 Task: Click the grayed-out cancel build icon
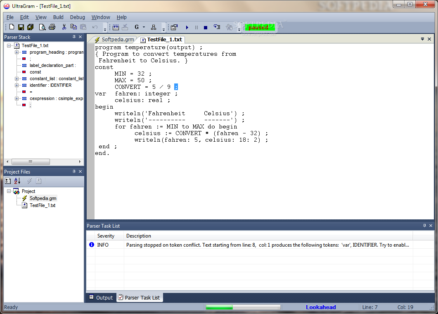tap(125, 27)
